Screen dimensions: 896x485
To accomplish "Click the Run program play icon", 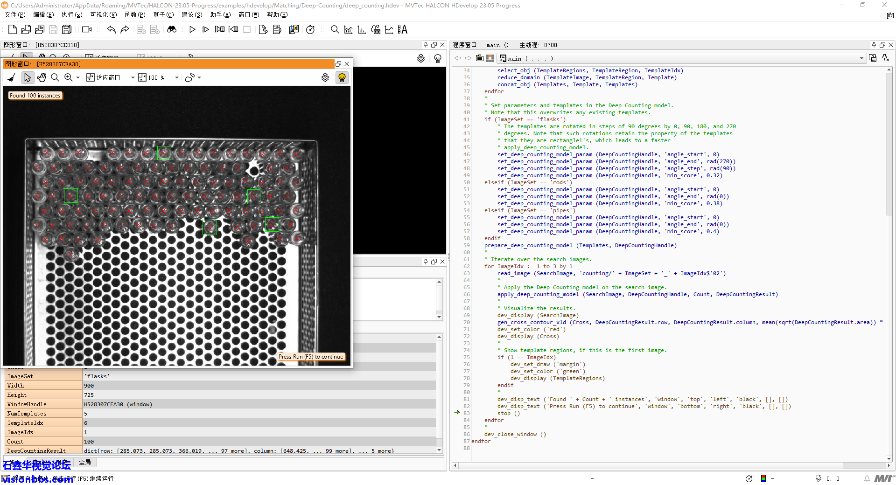I will (x=192, y=29).
